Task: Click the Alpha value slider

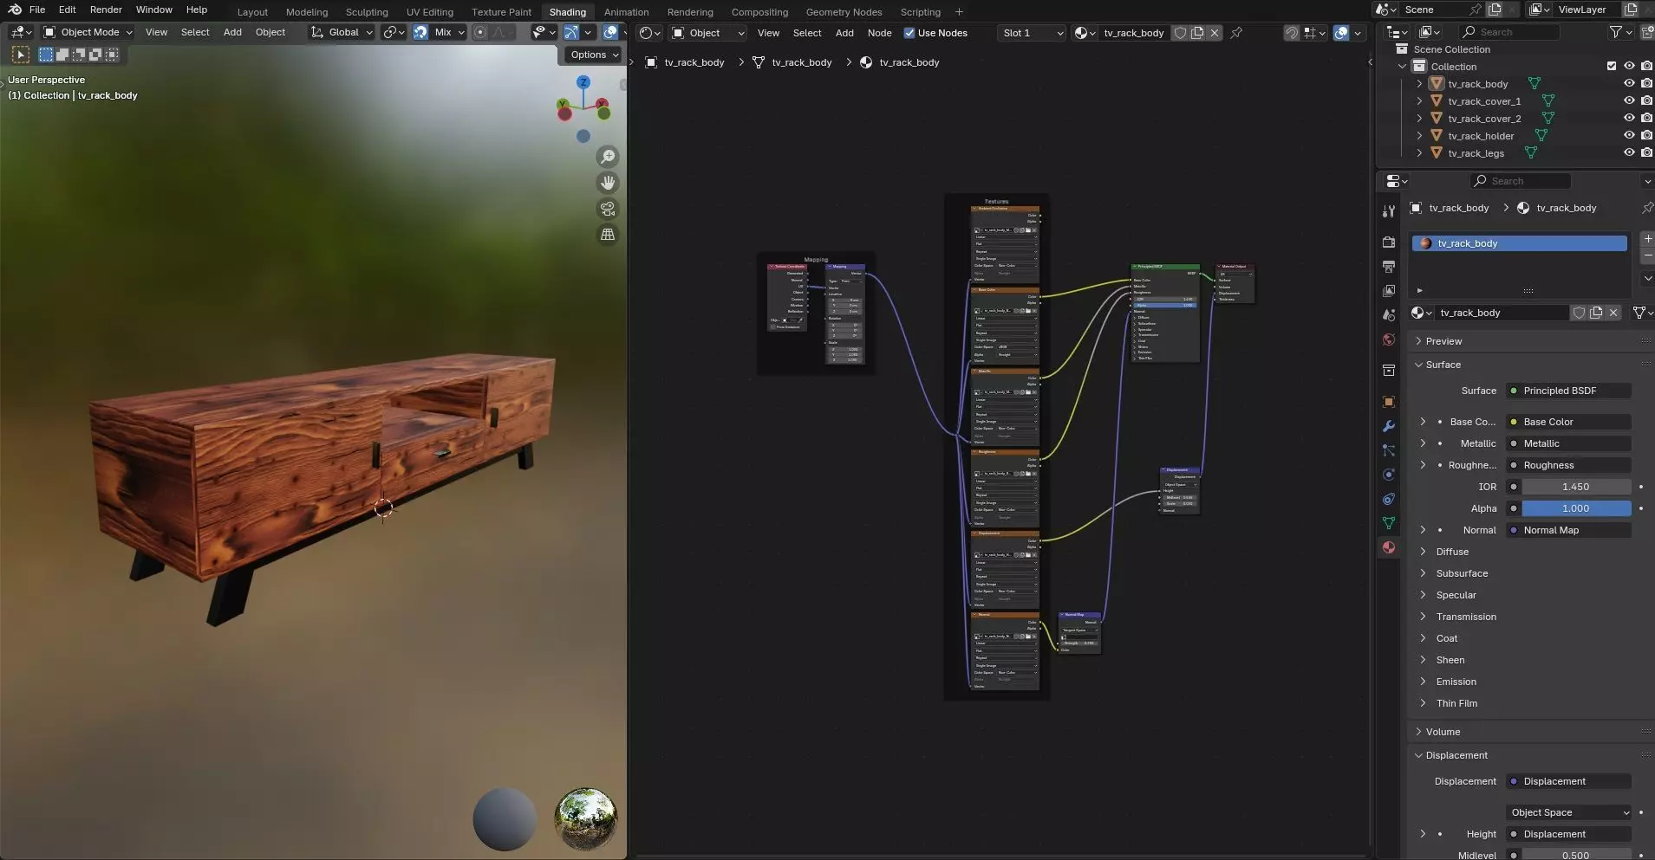Action: click(x=1576, y=508)
